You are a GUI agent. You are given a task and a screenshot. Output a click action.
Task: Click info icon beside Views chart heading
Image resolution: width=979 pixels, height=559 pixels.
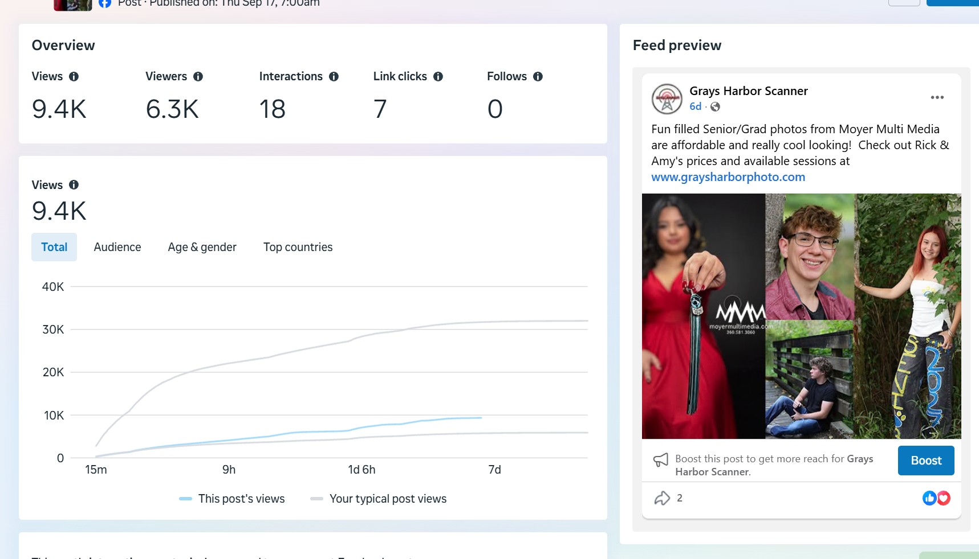(74, 184)
